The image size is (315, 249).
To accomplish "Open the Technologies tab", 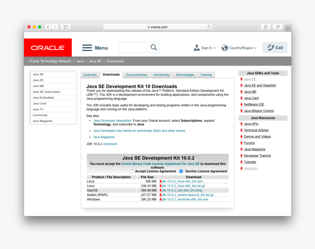I will (185, 75).
